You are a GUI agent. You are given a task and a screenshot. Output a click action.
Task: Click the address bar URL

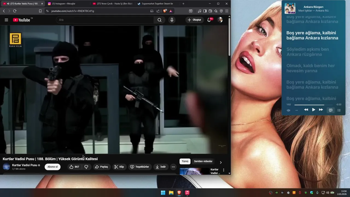click(72, 11)
